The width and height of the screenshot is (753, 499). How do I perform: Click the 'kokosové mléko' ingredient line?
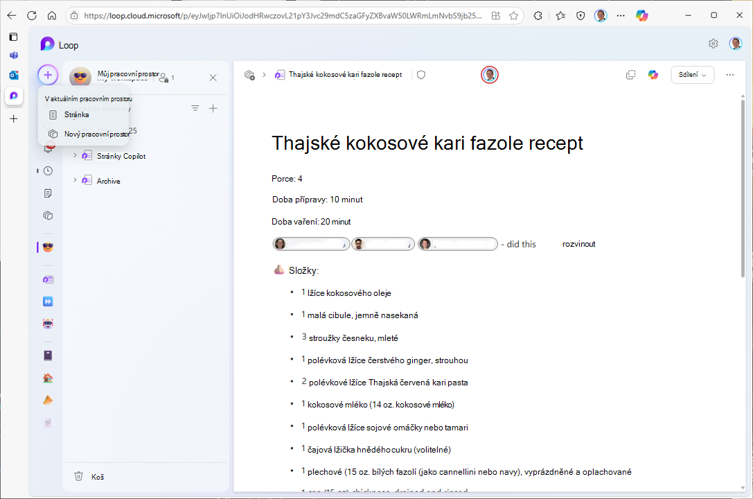[381, 405]
